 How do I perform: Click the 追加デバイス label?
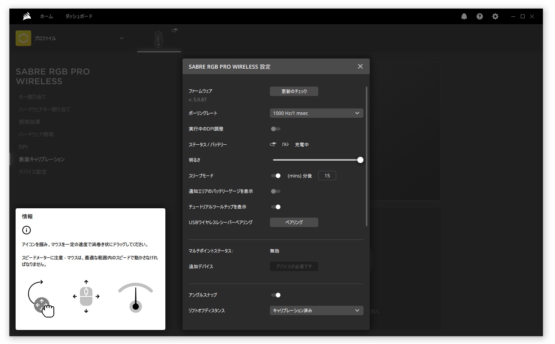pyautogui.click(x=201, y=266)
